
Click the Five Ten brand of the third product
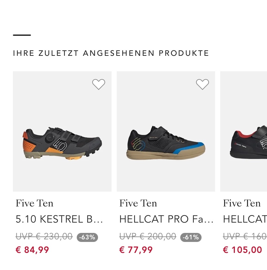point(242,203)
